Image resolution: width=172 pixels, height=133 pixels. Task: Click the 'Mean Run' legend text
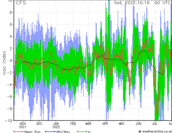point(32,132)
